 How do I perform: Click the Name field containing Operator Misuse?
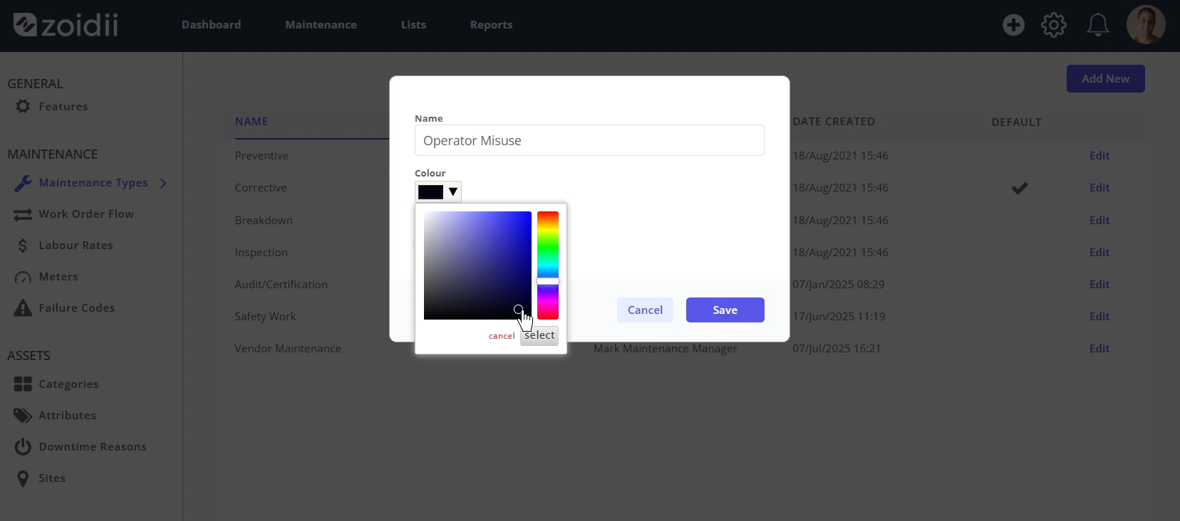point(589,140)
